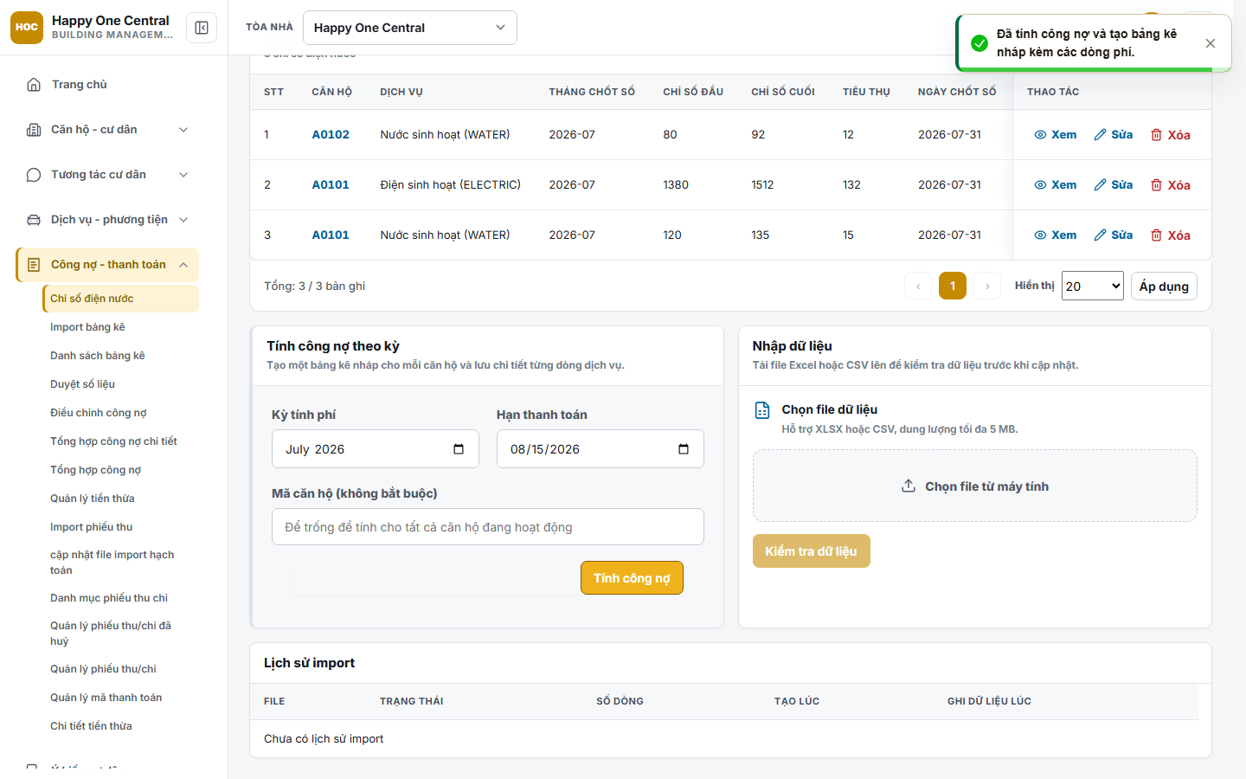The width and height of the screenshot is (1246, 779).
Task: Collapse the sidebar with the panel icon
Action: pos(202,28)
